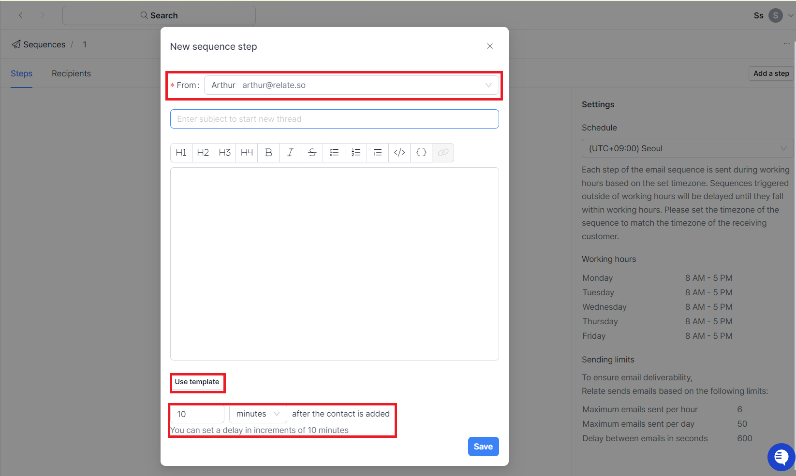
Task: Apply H1 heading format
Action: tap(181, 153)
